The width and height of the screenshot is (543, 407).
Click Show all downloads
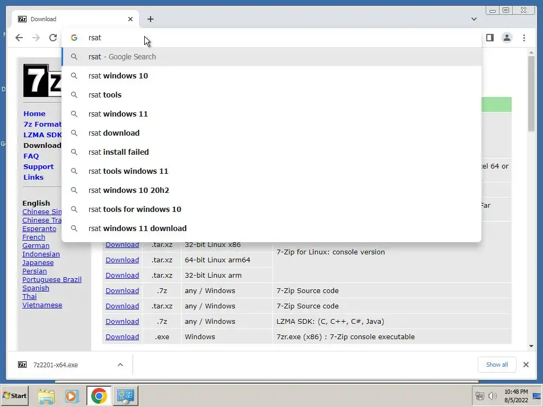pyautogui.click(x=496, y=365)
